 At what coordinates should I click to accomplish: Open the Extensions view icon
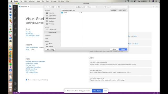[15, 29]
